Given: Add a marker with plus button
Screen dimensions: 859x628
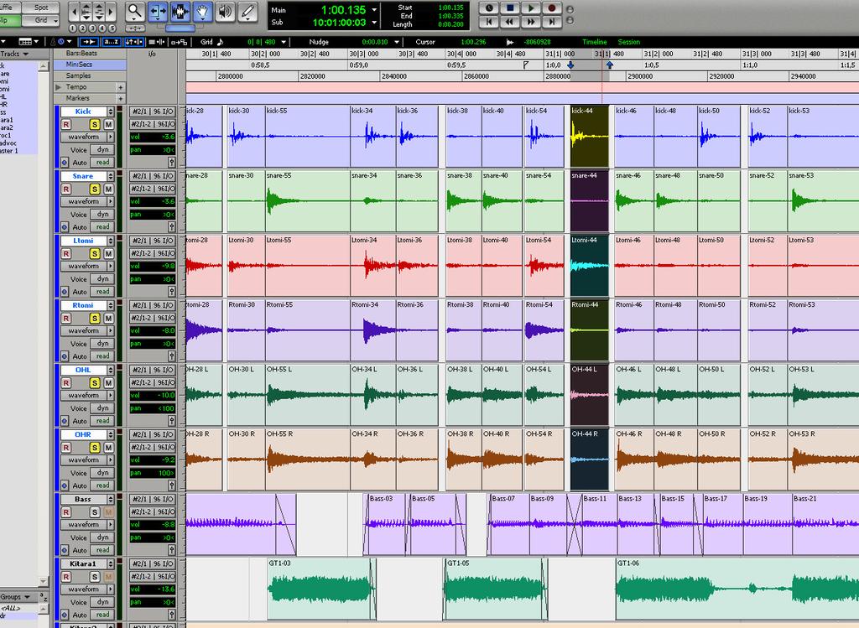Looking at the screenshot, I should [121, 99].
